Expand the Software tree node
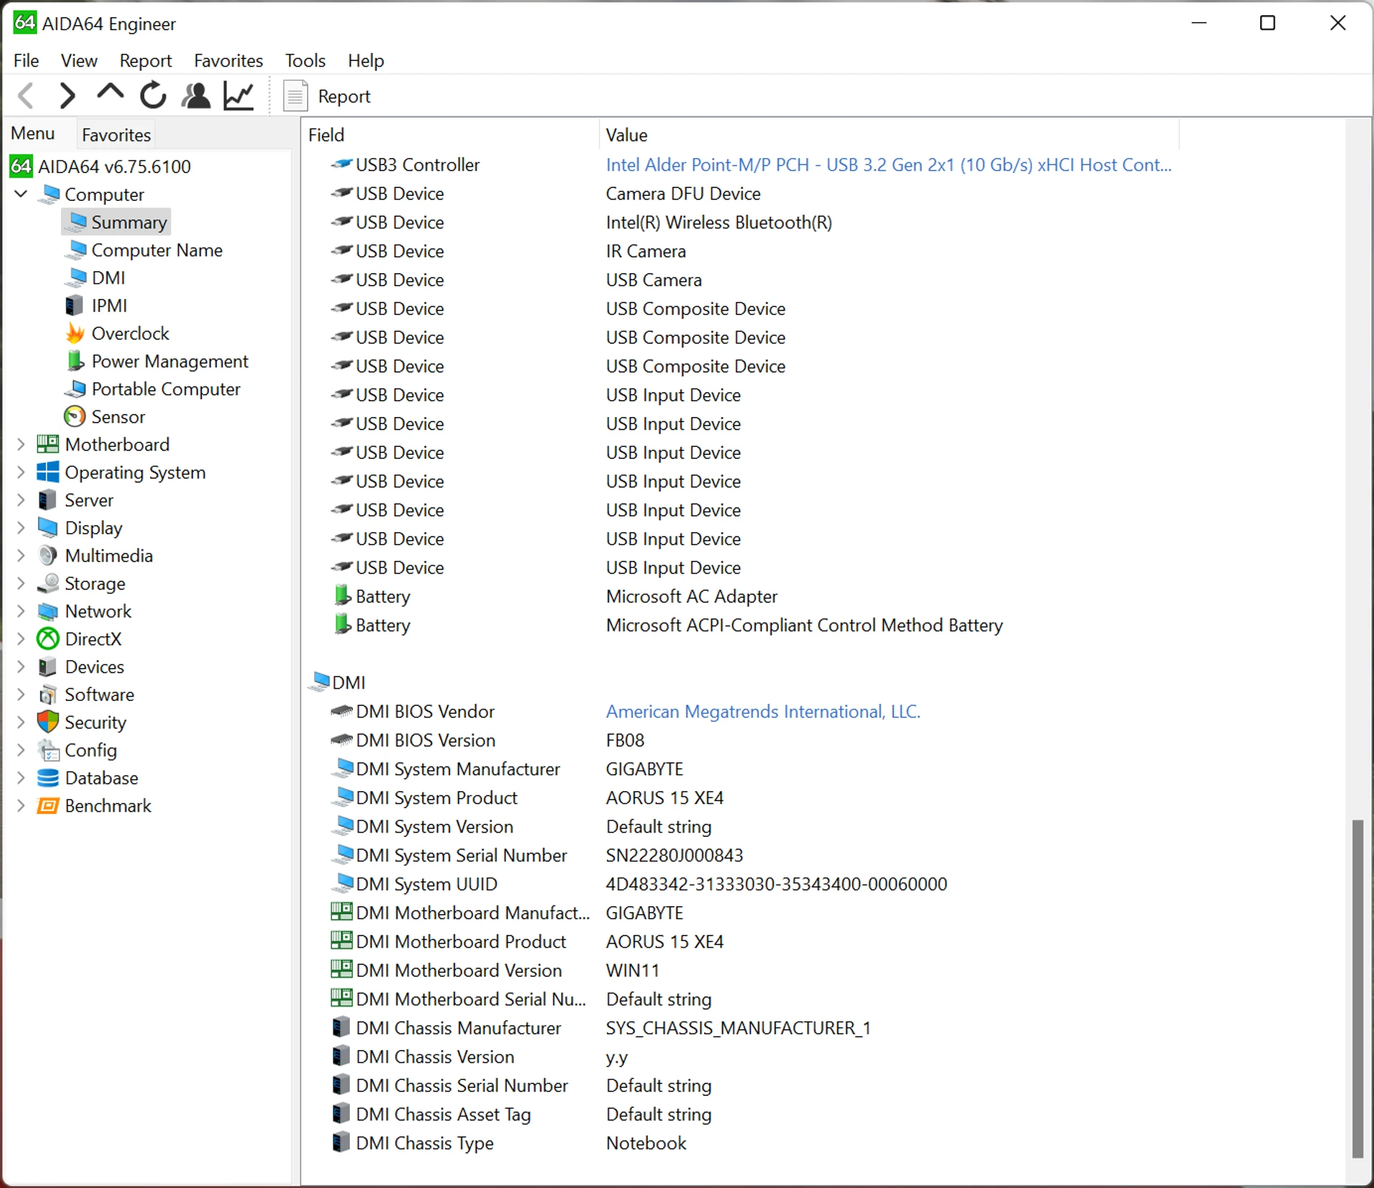1374x1188 pixels. coord(21,694)
